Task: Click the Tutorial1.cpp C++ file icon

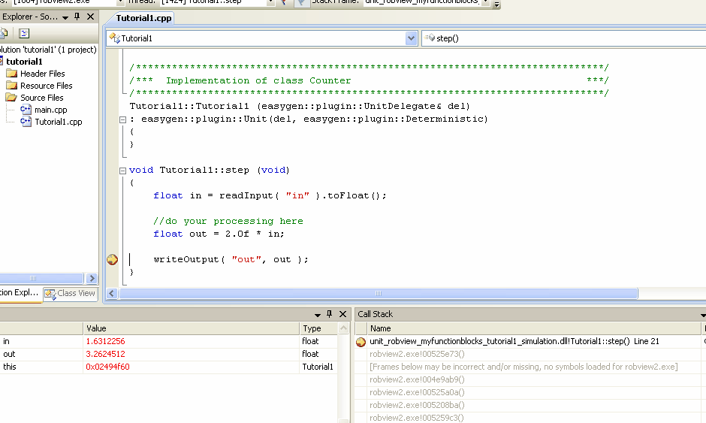Action: (x=26, y=122)
